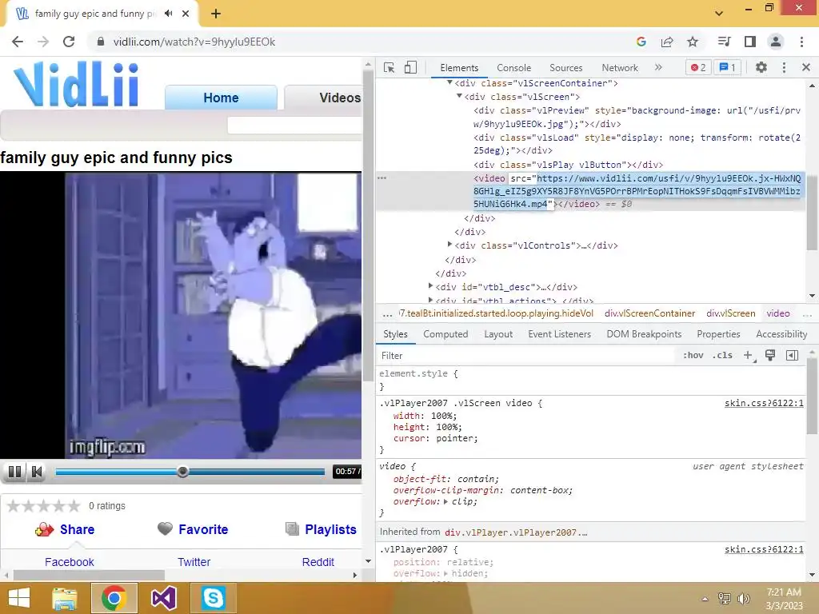819x614 pixels.
Task: Mute tab via the speaker icon
Action: click(x=168, y=14)
